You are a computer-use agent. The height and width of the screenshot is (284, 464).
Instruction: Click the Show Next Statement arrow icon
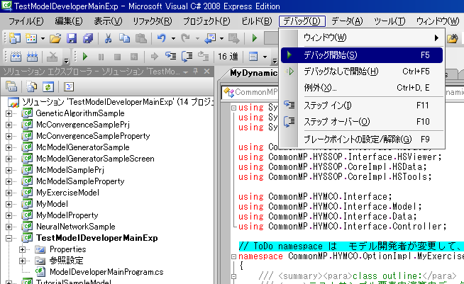pos(154,56)
